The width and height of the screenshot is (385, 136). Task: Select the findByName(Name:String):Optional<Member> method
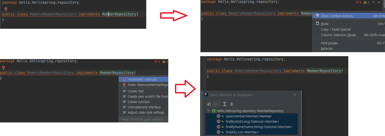(x=252, y=127)
